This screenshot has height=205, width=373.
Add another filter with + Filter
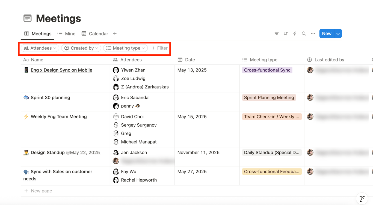(x=160, y=48)
